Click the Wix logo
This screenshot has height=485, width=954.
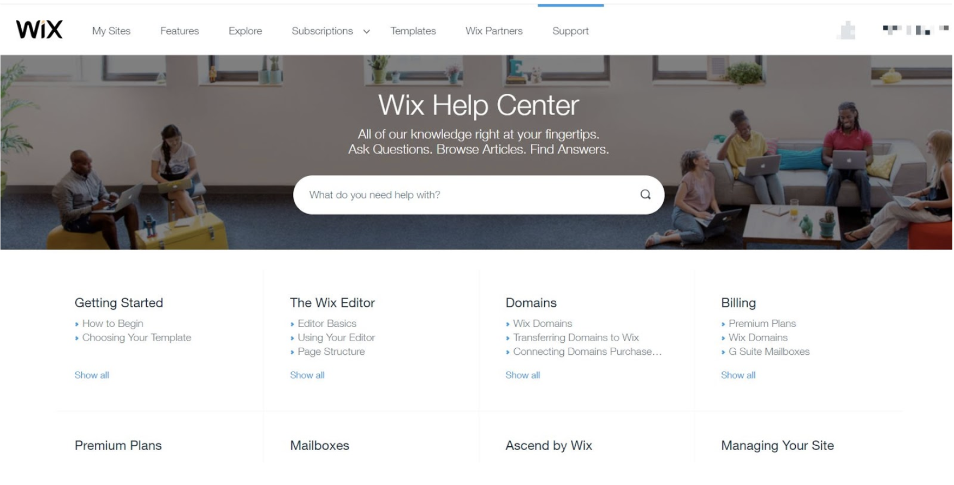[x=39, y=29]
